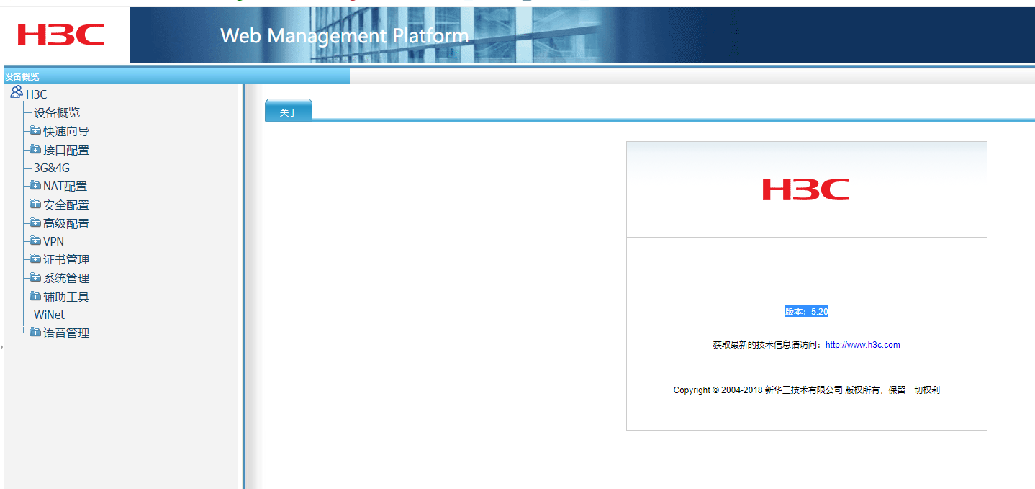Click folder icon next to 安全配置
The image size is (1035, 489).
[35, 204]
